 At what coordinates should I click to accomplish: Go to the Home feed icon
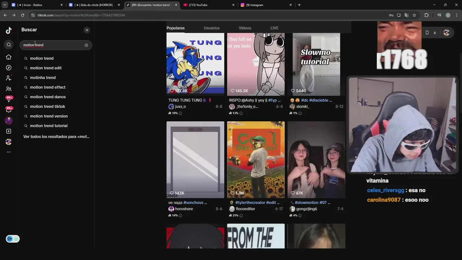point(9,57)
